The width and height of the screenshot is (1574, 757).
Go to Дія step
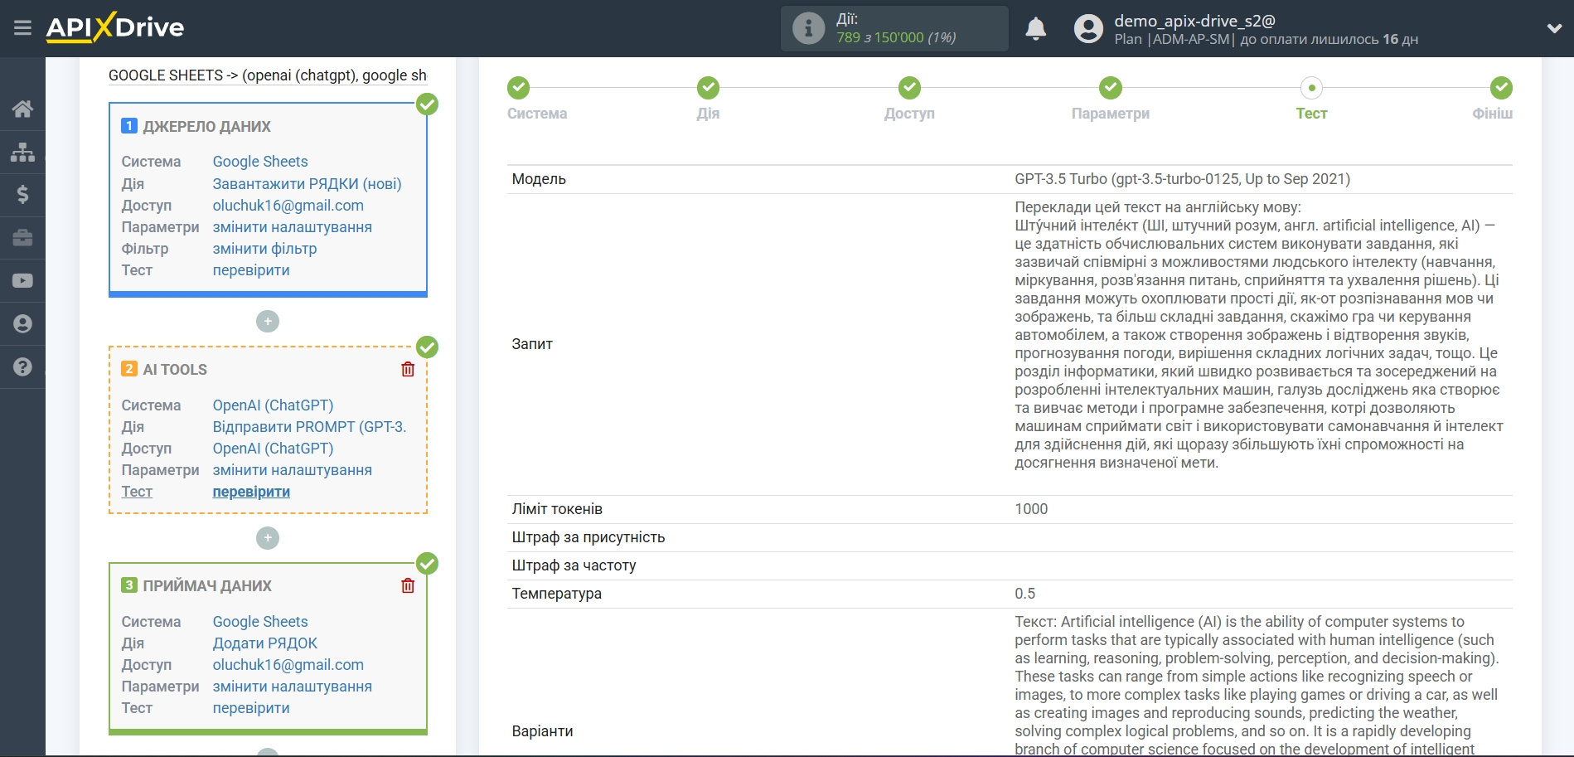[708, 88]
